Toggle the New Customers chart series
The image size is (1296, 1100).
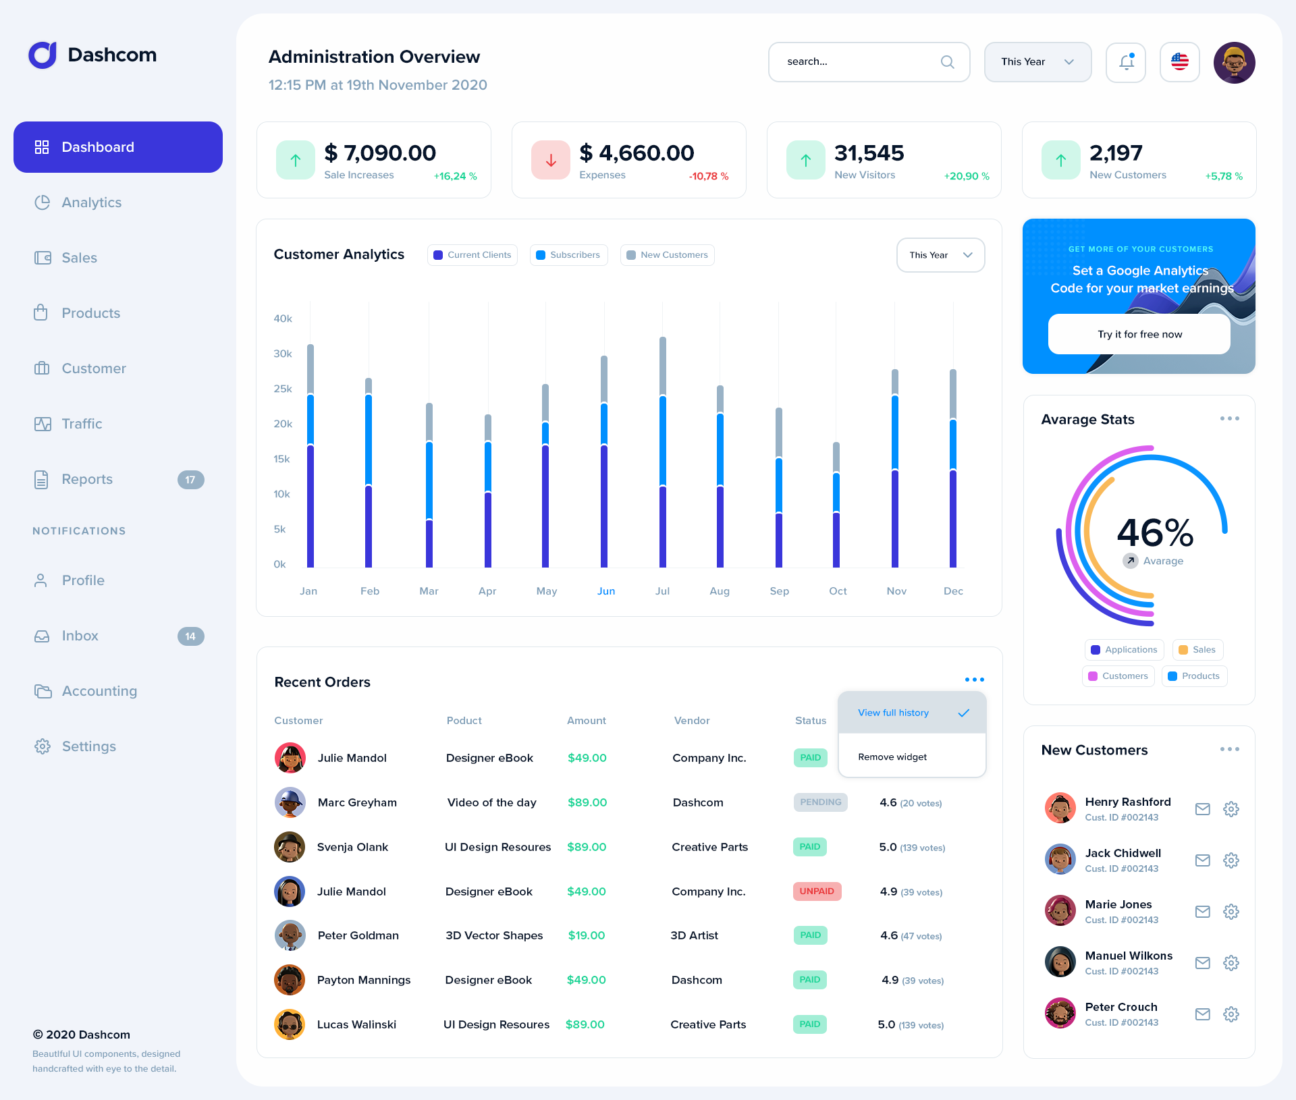coord(667,254)
